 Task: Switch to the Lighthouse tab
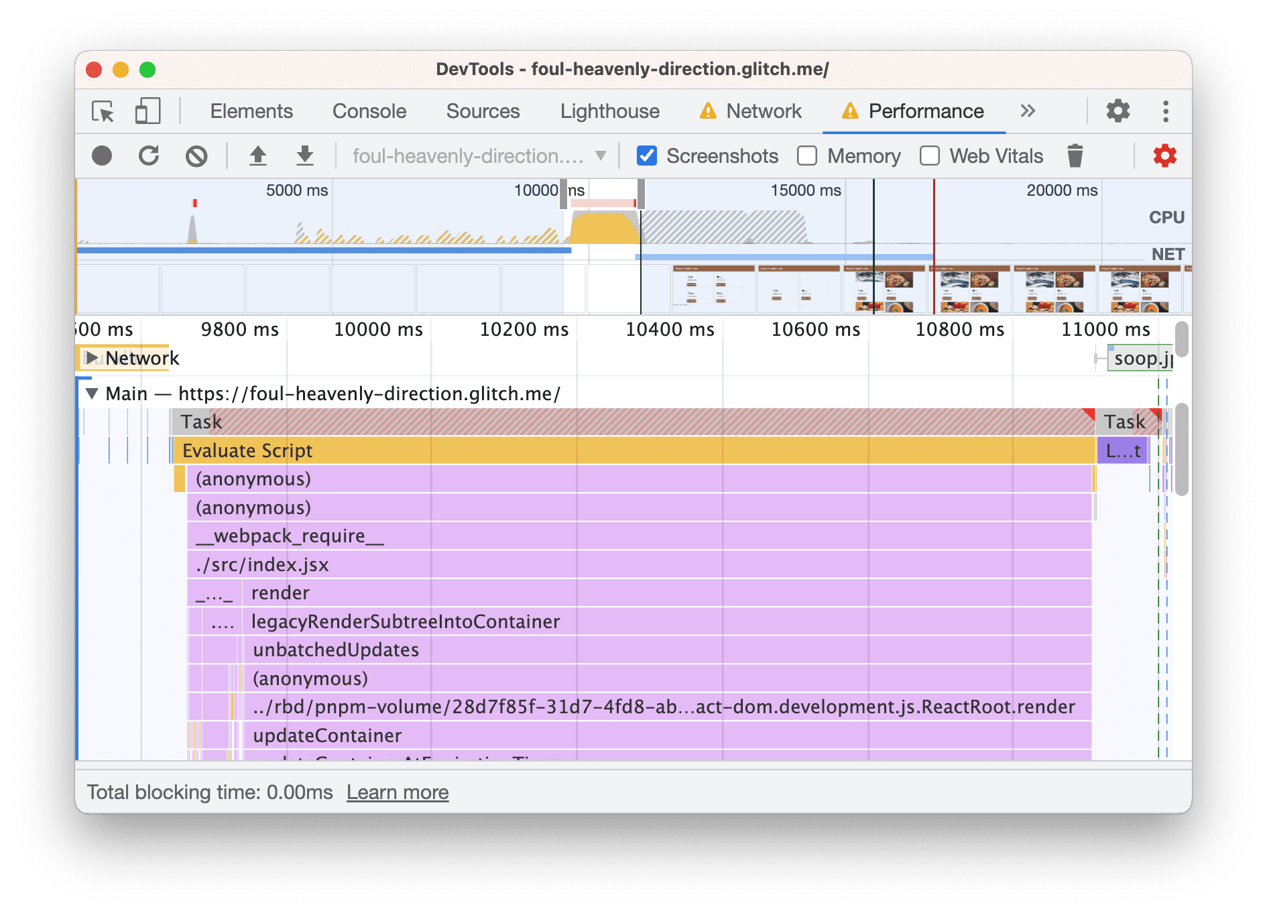click(x=610, y=111)
